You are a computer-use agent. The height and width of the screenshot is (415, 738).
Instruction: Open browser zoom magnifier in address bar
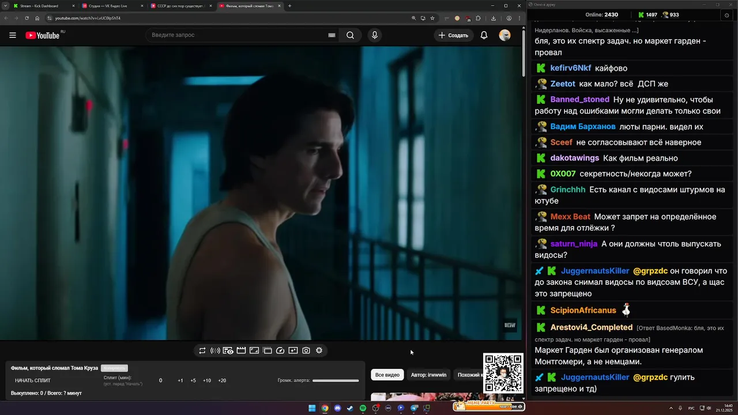click(x=413, y=18)
